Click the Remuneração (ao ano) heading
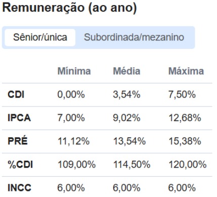This screenshot has height=197, width=217. pos(69,8)
